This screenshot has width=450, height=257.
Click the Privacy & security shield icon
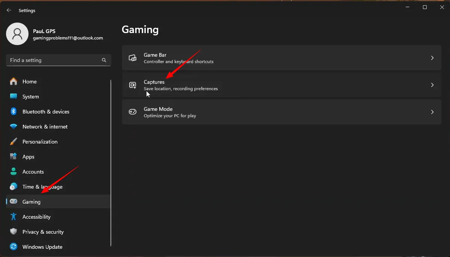[x=14, y=232]
